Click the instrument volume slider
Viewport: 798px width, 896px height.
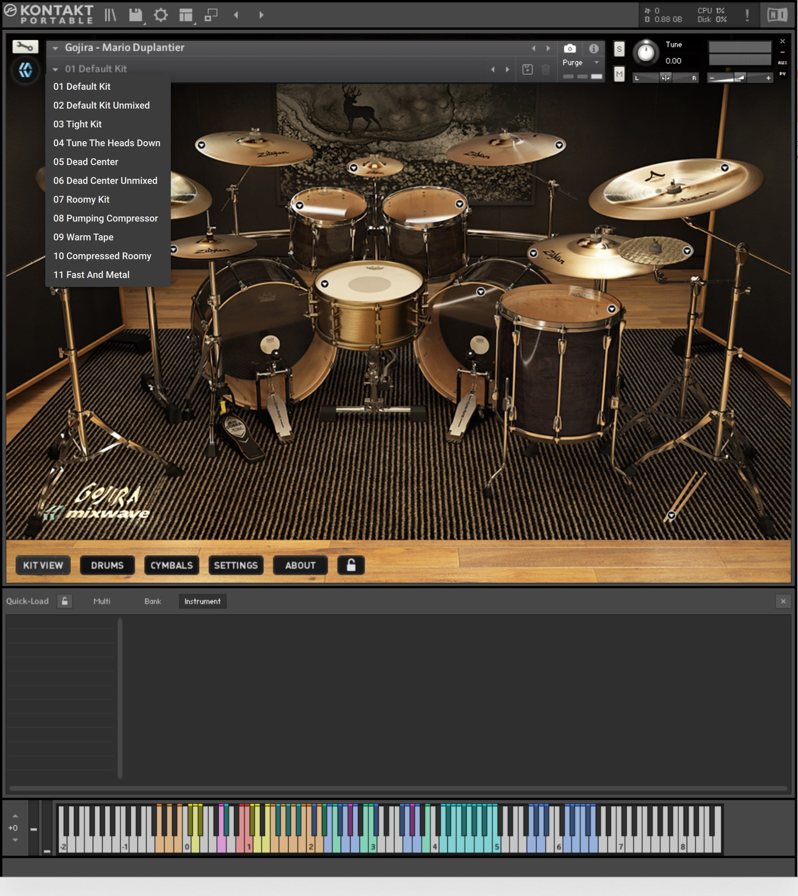[x=740, y=78]
